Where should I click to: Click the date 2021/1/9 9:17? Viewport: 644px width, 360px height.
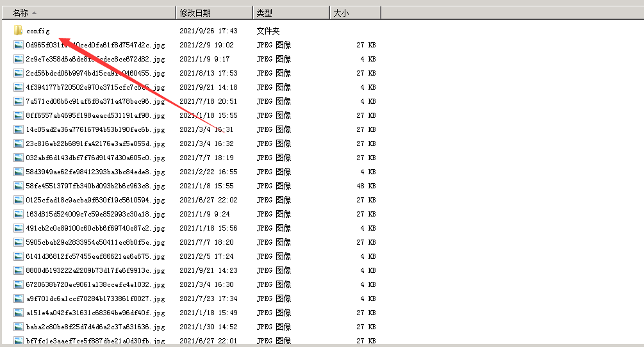(x=204, y=59)
